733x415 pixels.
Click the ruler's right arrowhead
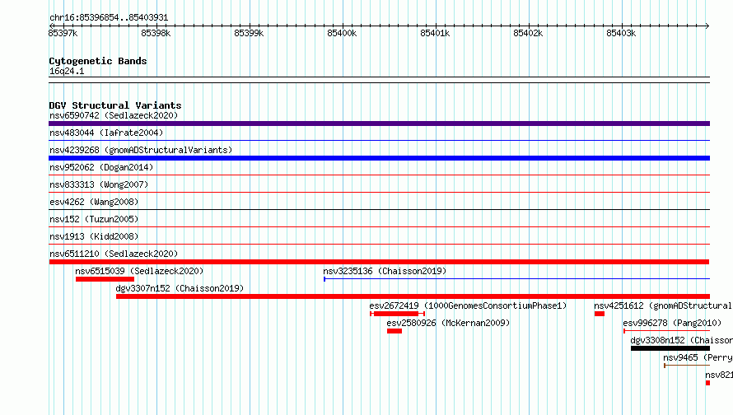[707, 26]
